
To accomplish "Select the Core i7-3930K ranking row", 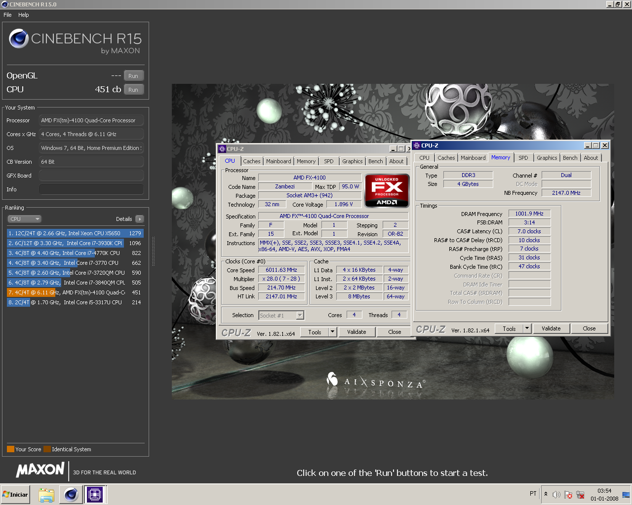I will pyautogui.click(x=75, y=243).
